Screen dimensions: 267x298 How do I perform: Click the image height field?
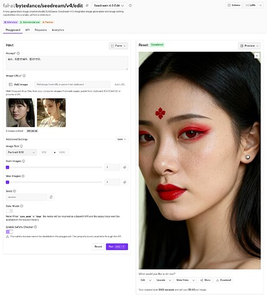tap(63, 153)
